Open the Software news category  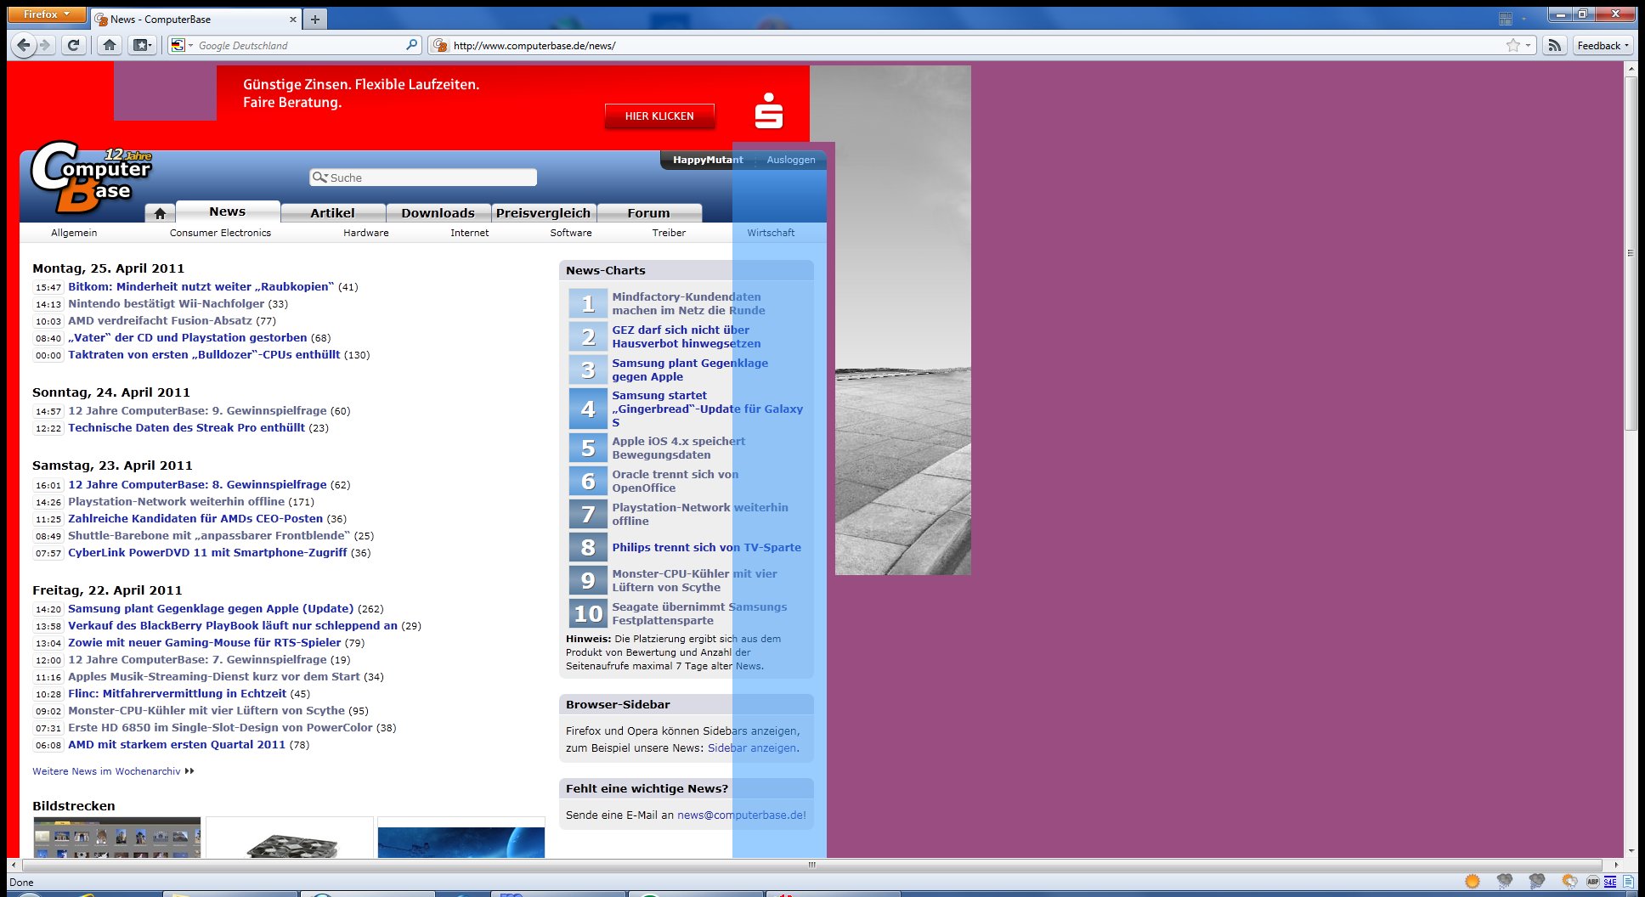coord(571,233)
